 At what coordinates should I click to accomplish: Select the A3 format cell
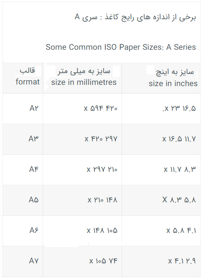click(33, 139)
